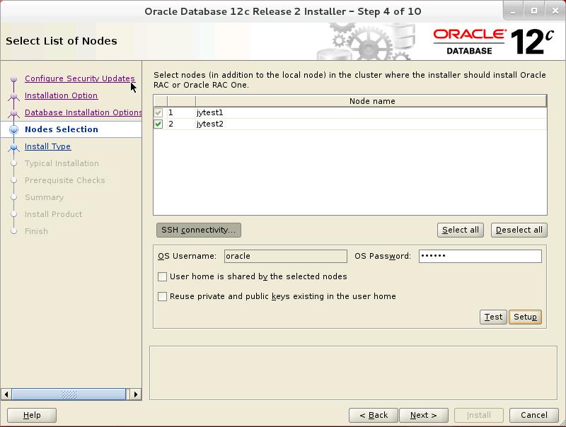
Task: Go Back to previous step
Action: (374, 415)
